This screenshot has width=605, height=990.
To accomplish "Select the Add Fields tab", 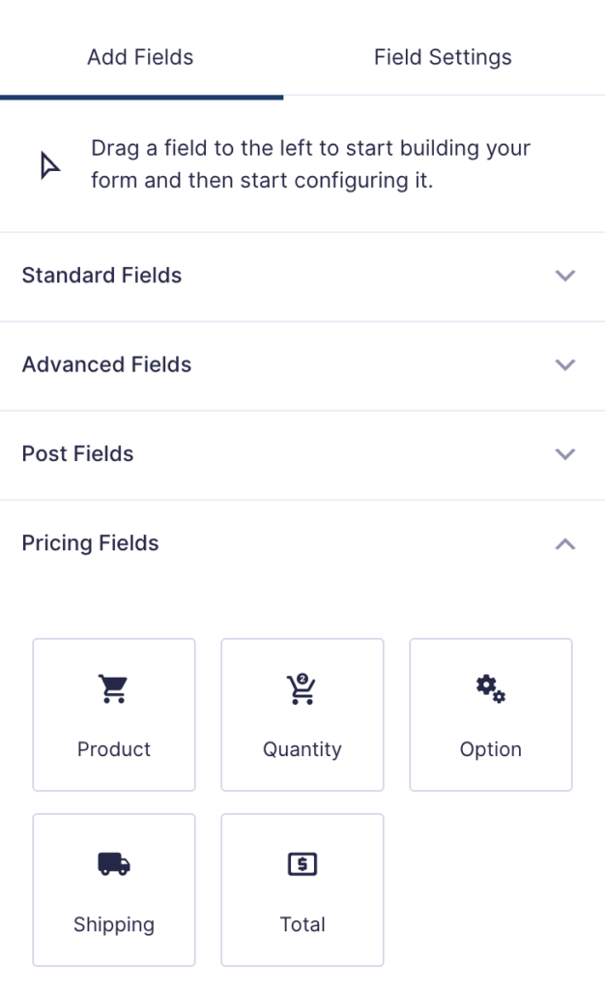I will point(139,57).
